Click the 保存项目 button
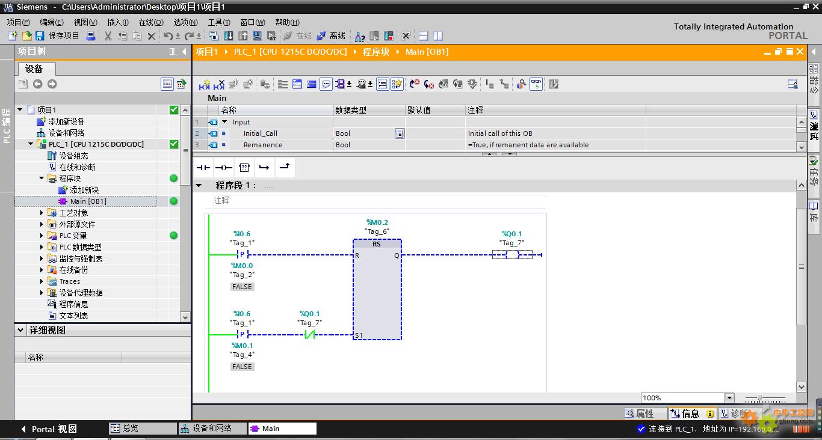The width and height of the screenshot is (822, 440). [58, 36]
